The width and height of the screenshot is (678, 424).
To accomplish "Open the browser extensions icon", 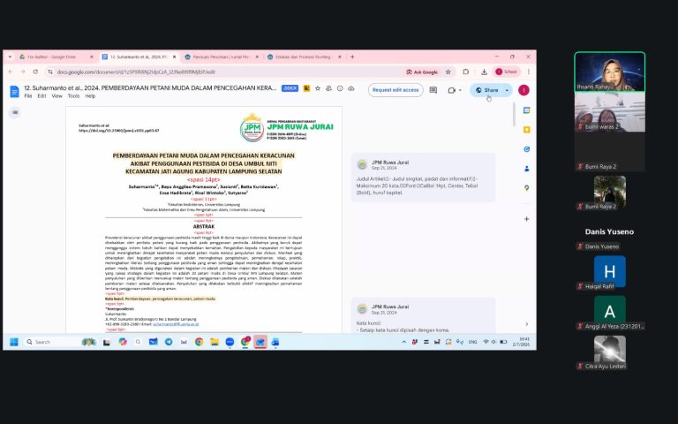I will point(466,72).
